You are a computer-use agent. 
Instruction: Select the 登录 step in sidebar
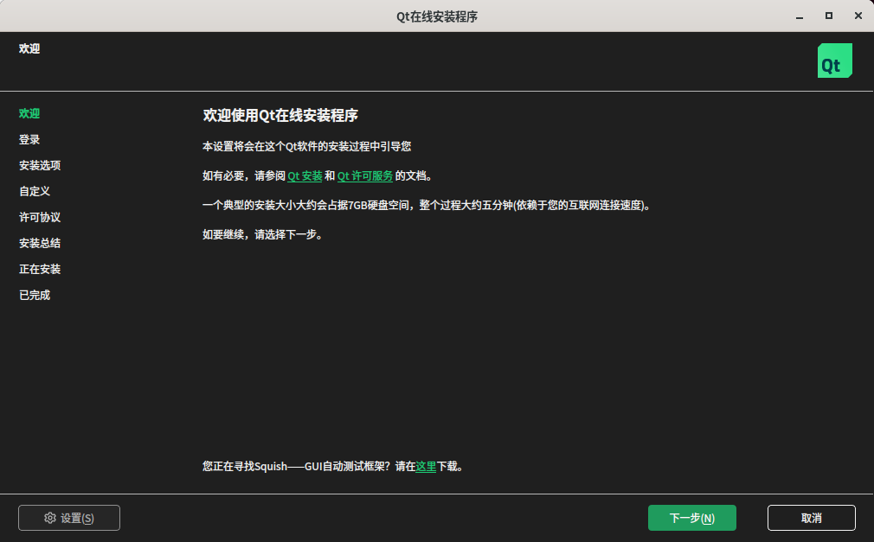(x=29, y=140)
